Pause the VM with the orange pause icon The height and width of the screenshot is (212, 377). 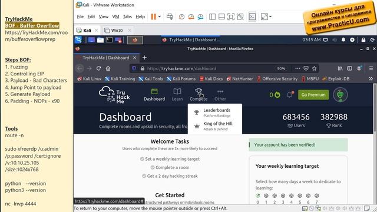153,16
